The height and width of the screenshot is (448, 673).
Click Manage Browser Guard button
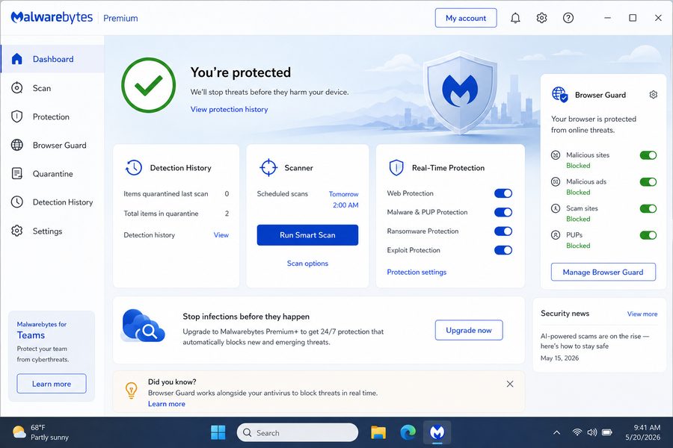603,272
